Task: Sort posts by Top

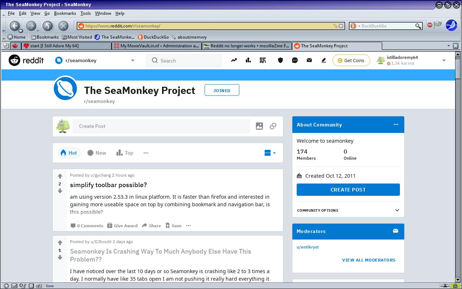Action: click(125, 153)
